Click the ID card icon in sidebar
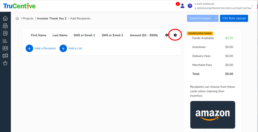Viewport: 258px width, 132px height. 5,48
